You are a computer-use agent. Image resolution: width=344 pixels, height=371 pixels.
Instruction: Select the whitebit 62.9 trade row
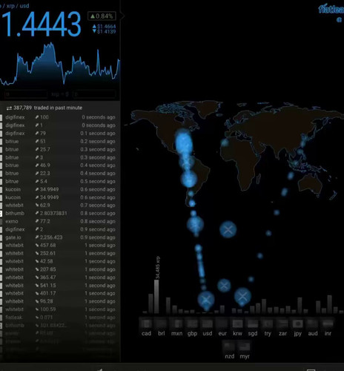[x=60, y=206]
